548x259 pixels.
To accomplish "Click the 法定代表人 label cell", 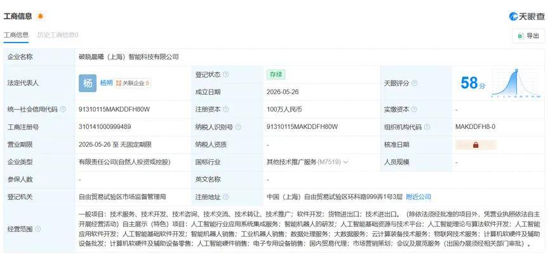I will coord(39,83).
